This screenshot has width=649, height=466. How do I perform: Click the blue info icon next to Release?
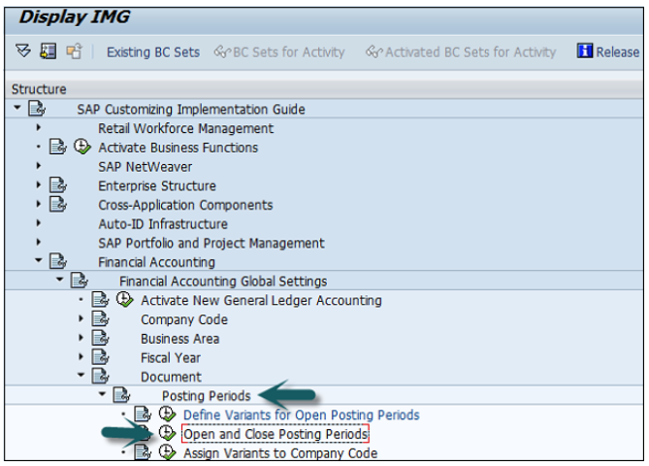click(x=585, y=51)
